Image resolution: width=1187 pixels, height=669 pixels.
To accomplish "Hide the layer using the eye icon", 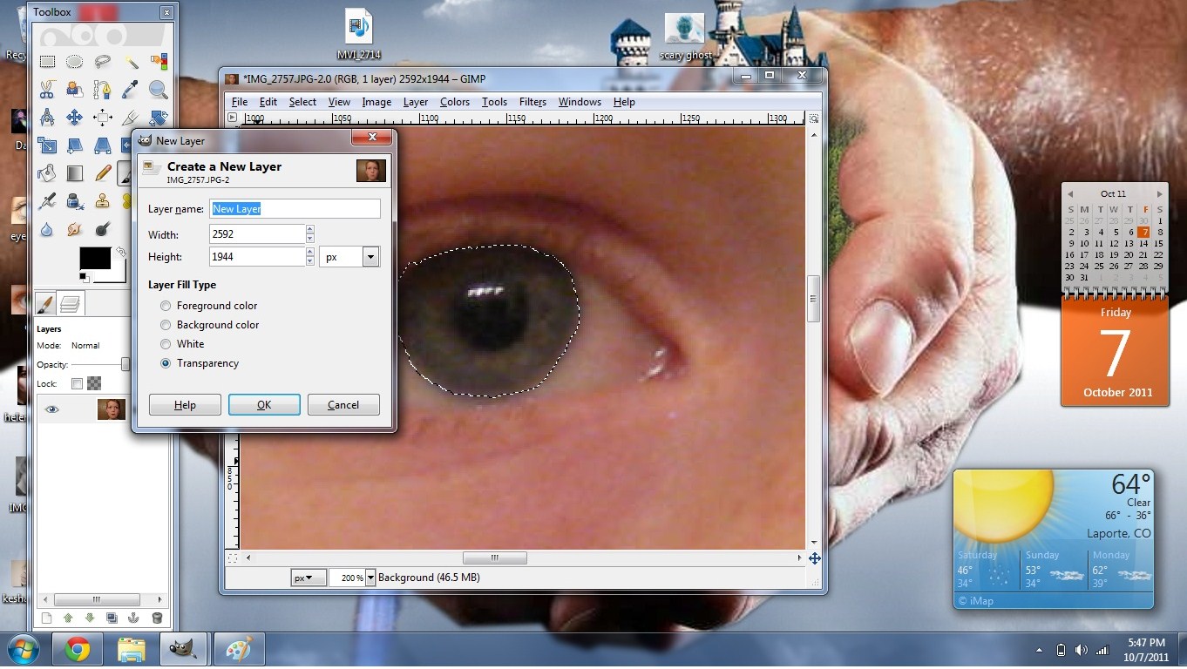I will pyautogui.click(x=52, y=409).
